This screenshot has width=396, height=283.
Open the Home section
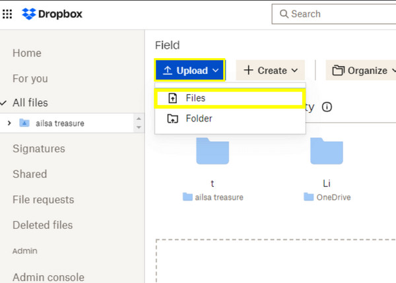tap(27, 53)
